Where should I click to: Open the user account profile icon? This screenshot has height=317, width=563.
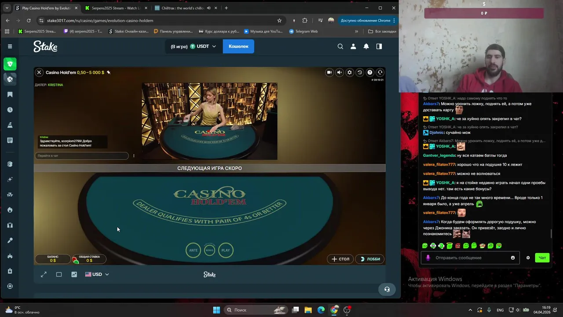353,46
